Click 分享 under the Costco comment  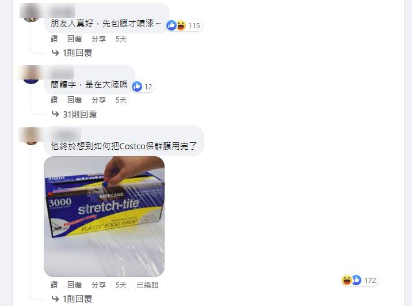(99, 285)
